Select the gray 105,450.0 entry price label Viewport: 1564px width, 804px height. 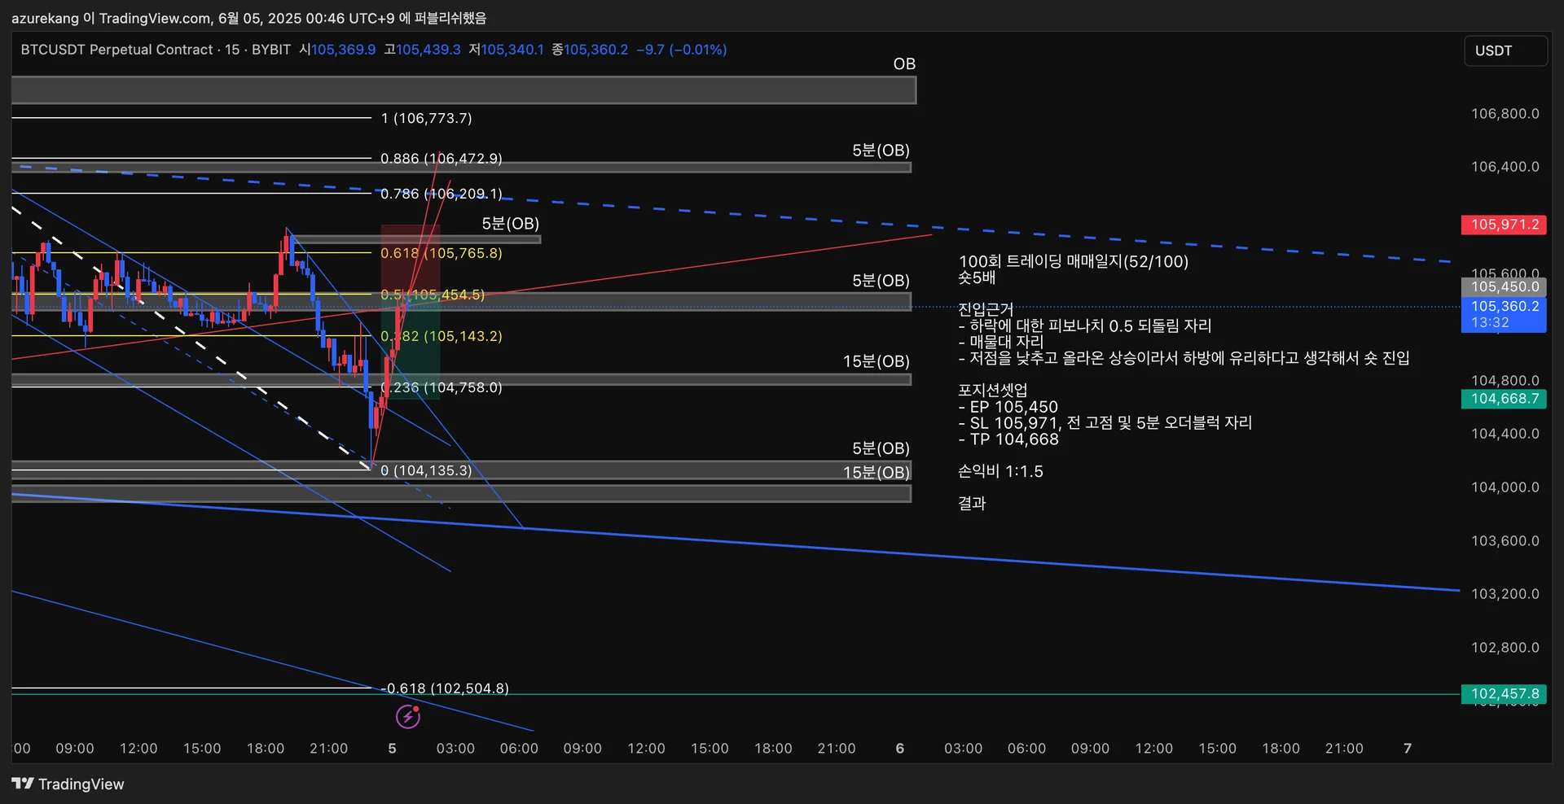point(1504,286)
